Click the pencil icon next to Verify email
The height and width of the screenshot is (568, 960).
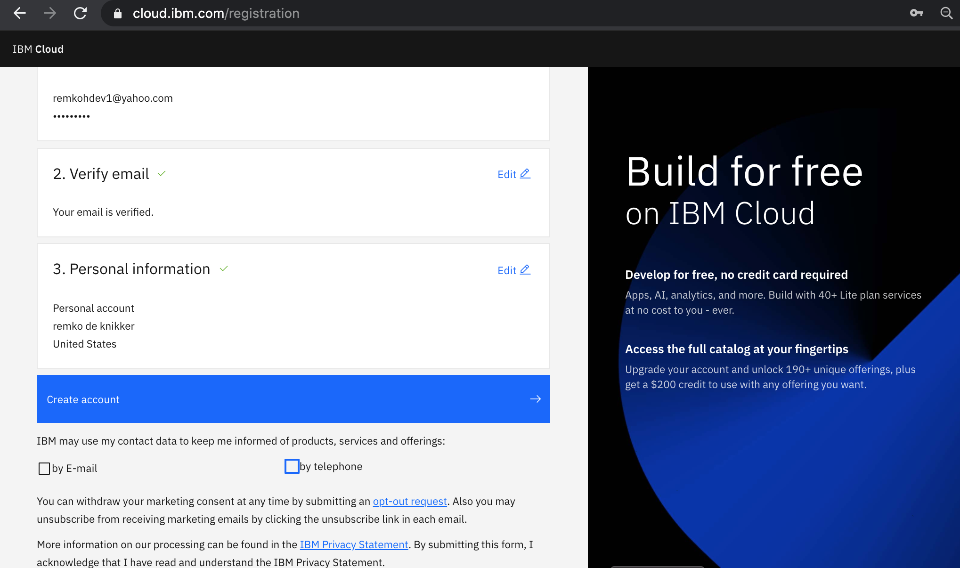[526, 173]
